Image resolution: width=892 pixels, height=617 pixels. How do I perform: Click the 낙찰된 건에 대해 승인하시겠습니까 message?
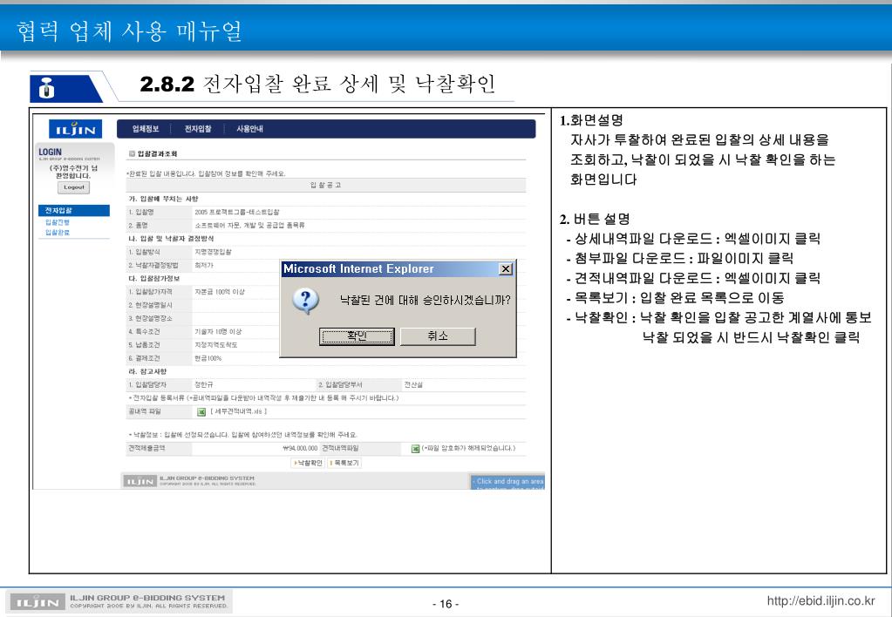point(425,300)
